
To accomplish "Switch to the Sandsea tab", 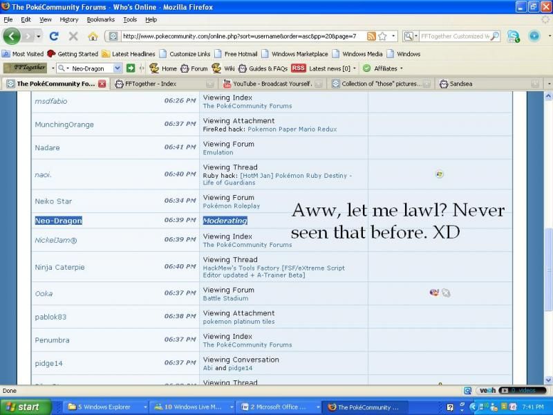I will [x=489, y=84].
